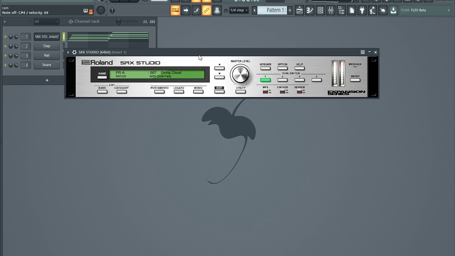The width and height of the screenshot is (455, 256).
Task: Click the snap magnet icon
Action: [x=226, y=11]
